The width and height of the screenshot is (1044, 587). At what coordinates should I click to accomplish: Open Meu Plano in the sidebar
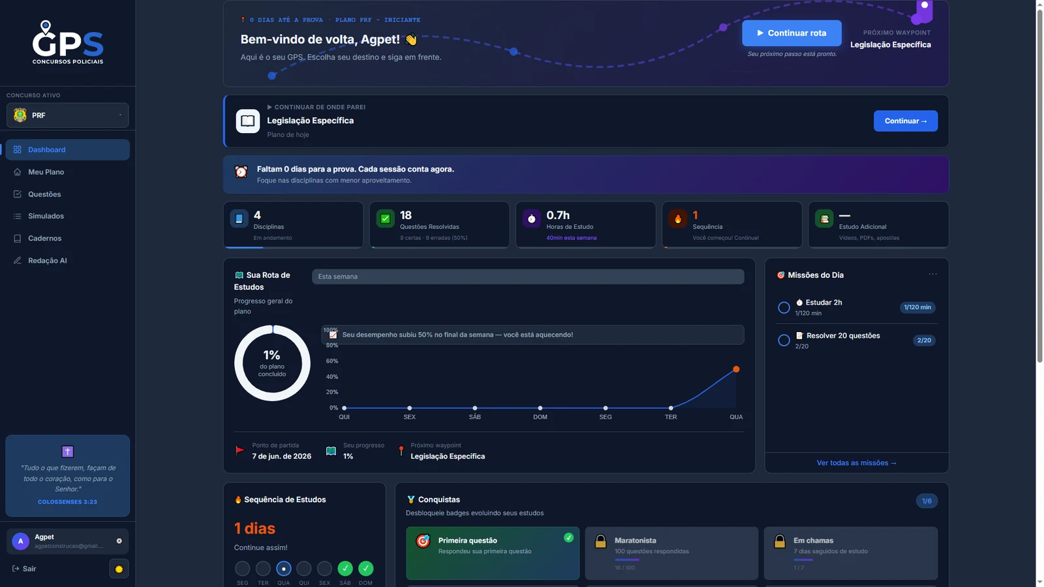(68, 172)
